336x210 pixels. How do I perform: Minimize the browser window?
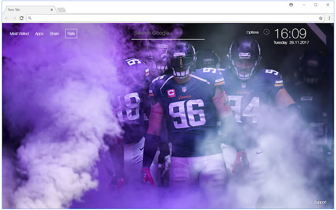[304, 5]
